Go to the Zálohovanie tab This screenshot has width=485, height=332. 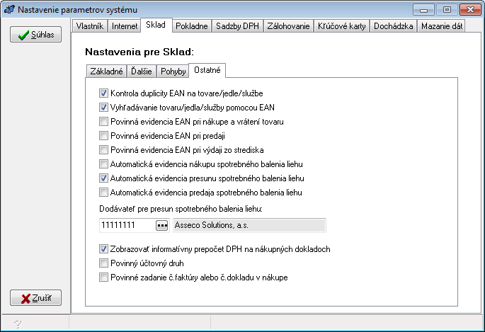[288, 26]
